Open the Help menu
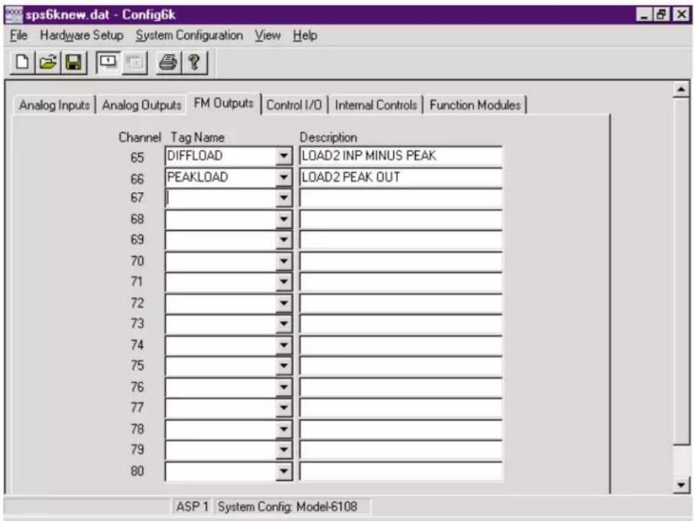Screen dimensions: 694x521 [x=305, y=35]
